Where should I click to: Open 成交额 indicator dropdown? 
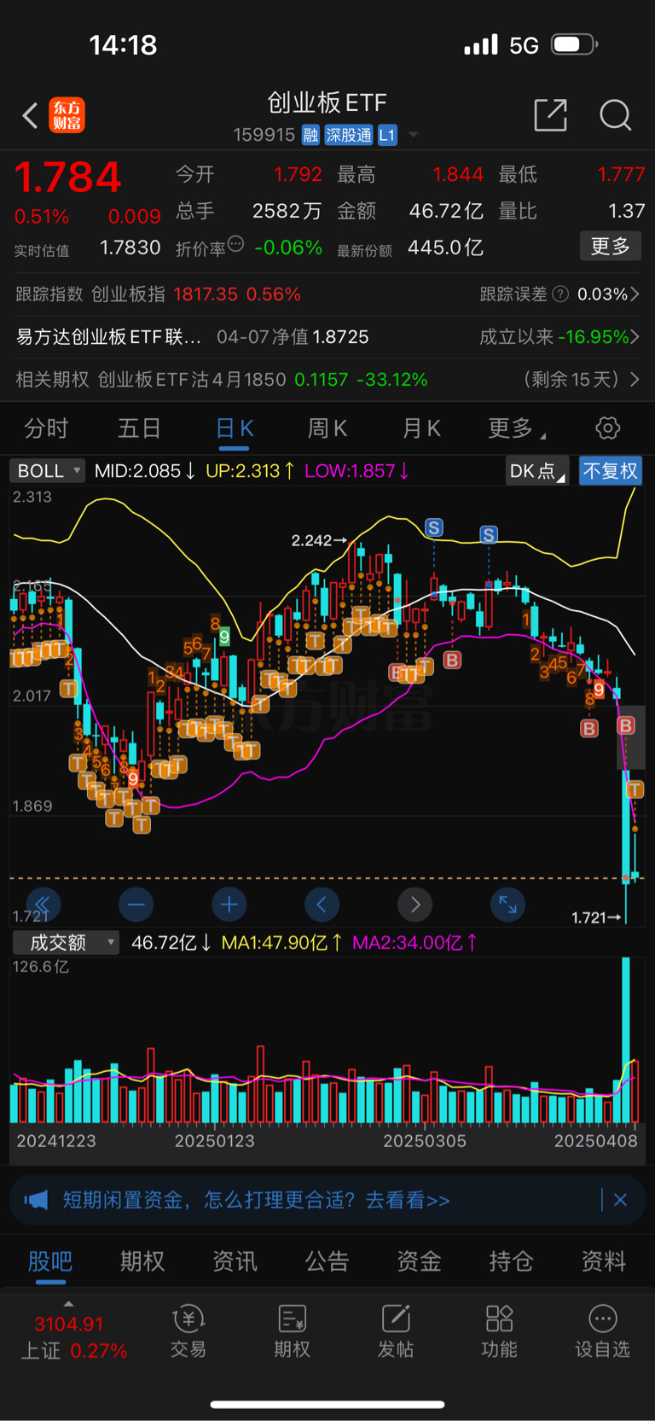click(66, 942)
